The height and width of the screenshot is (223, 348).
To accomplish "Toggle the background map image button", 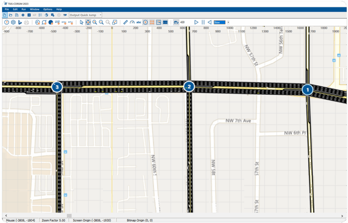I will point(159,22).
